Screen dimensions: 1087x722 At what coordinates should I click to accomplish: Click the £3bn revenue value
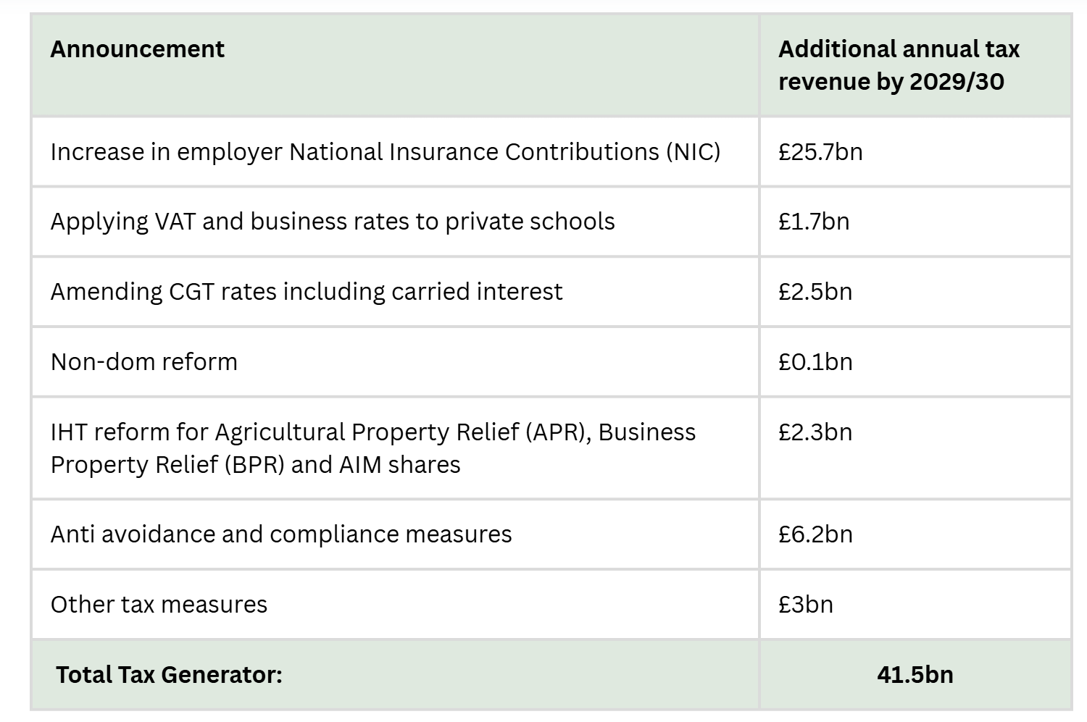pyautogui.click(x=806, y=605)
